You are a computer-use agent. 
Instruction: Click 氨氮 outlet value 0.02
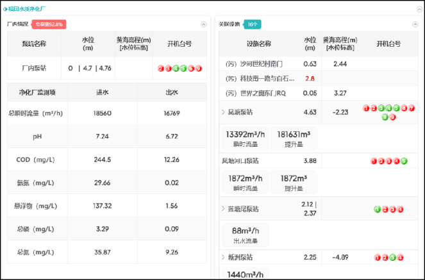pos(172,183)
